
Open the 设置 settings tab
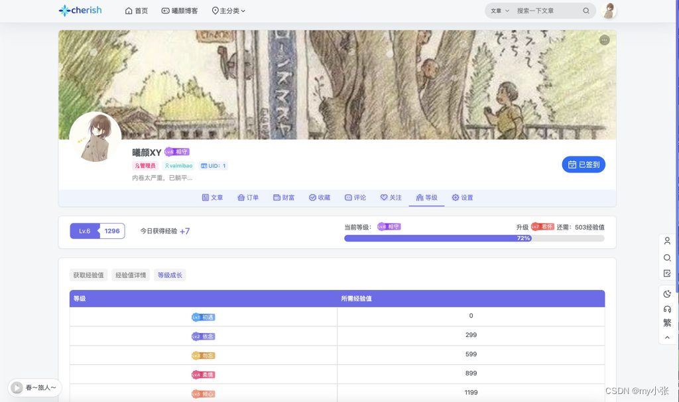coord(462,198)
